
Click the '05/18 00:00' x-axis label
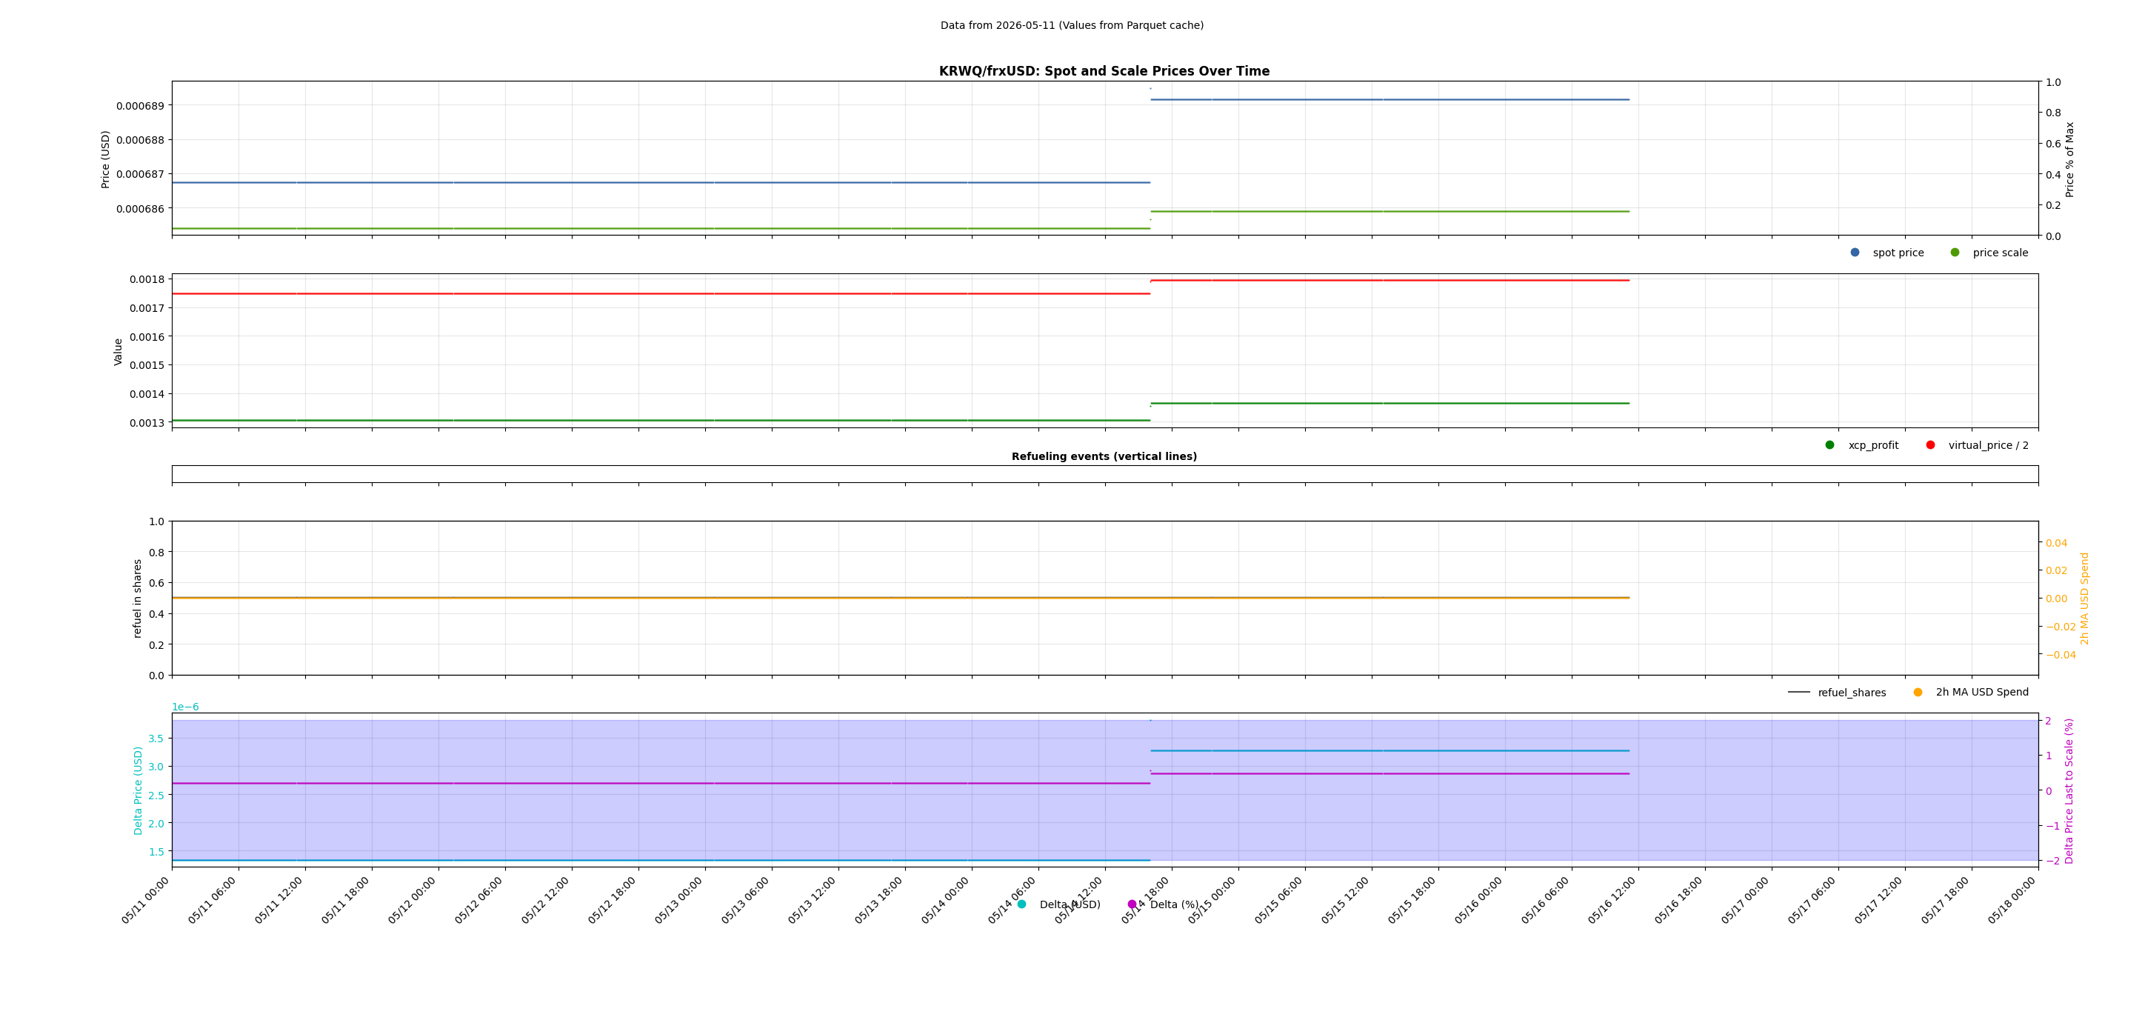point(2012,901)
